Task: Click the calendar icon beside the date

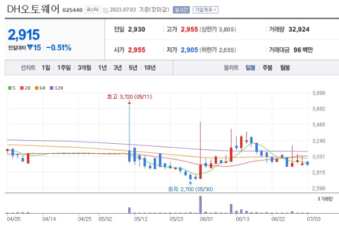Action: 105,10
